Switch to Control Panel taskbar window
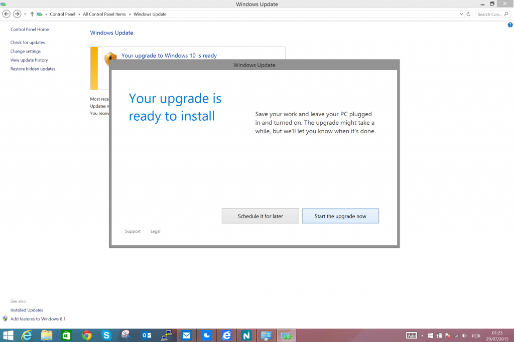The image size is (514, 342). 267,335
